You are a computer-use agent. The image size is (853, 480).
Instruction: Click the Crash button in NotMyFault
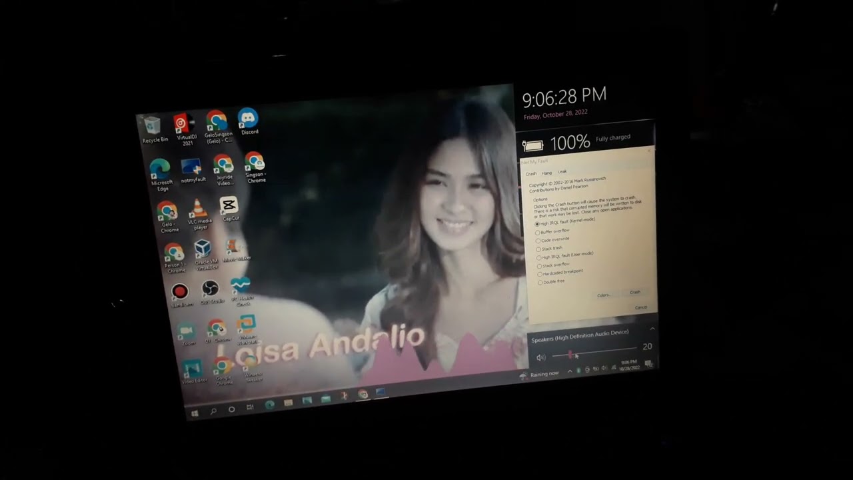(x=635, y=292)
